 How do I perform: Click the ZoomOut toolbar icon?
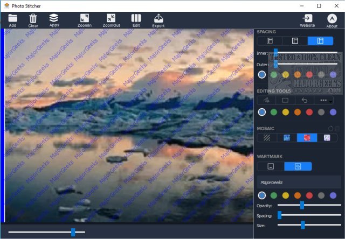coord(111,18)
